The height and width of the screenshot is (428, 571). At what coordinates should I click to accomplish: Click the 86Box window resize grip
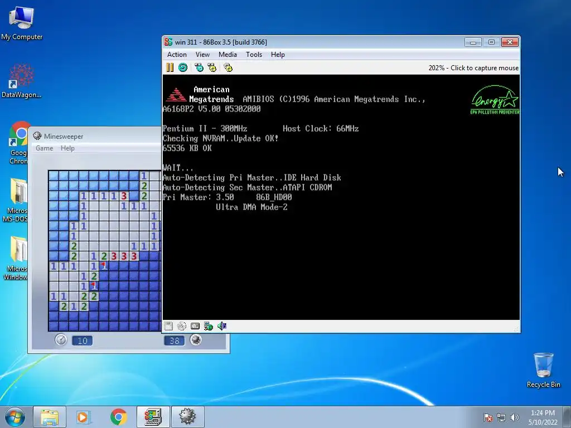(x=516, y=329)
